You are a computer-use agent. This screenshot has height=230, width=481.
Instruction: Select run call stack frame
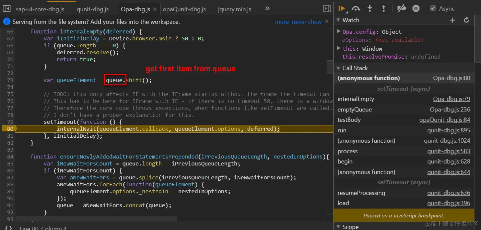[x=342, y=130]
